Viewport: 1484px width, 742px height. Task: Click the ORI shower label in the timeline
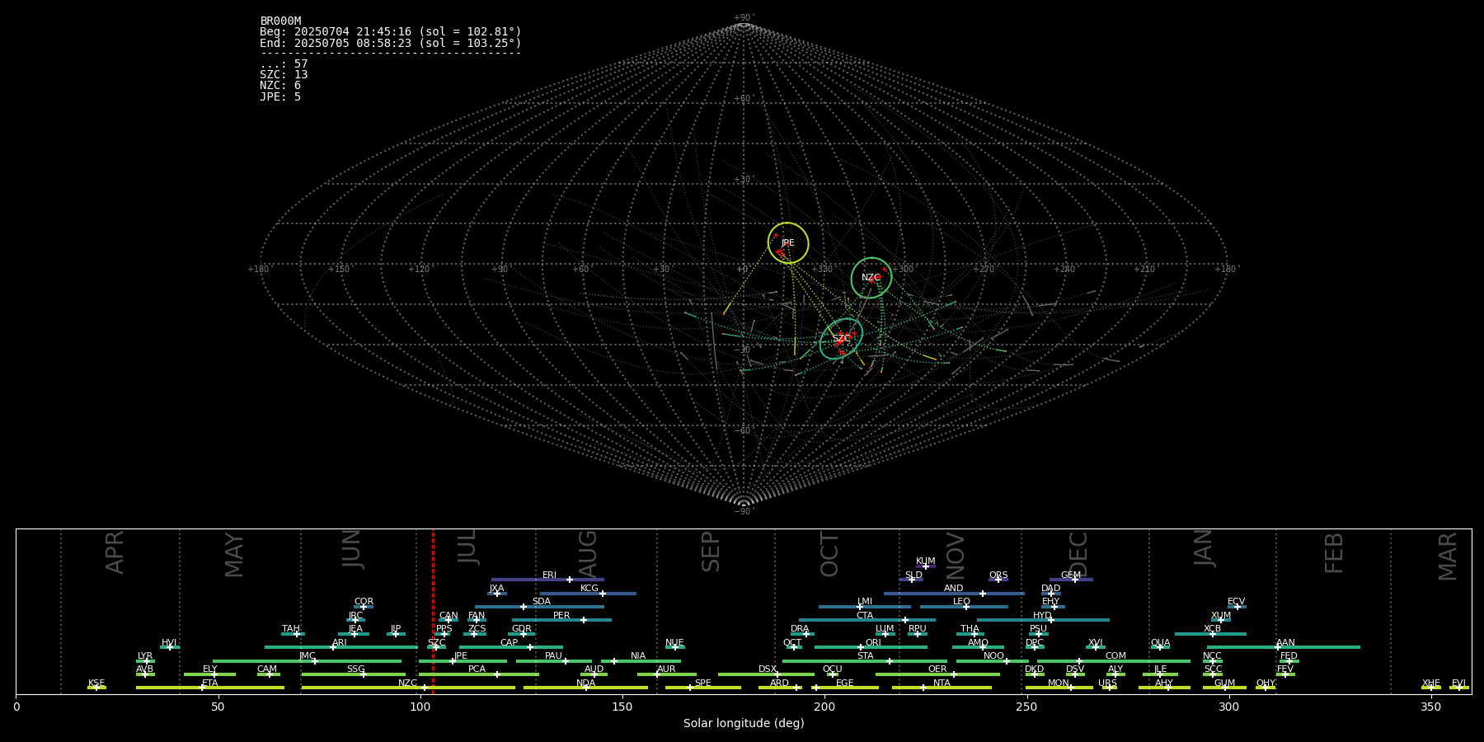pyautogui.click(x=873, y=643)
